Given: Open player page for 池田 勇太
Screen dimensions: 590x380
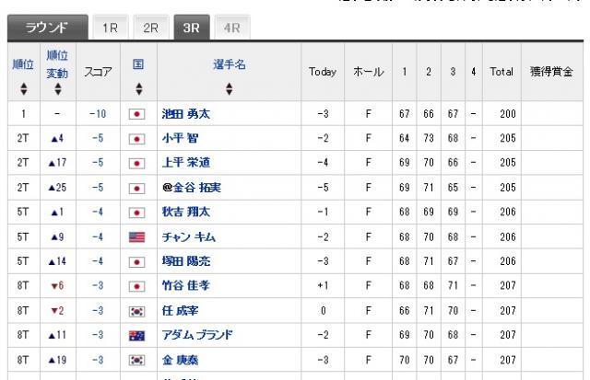Looking at the screenshot, I should click(186, 114).
